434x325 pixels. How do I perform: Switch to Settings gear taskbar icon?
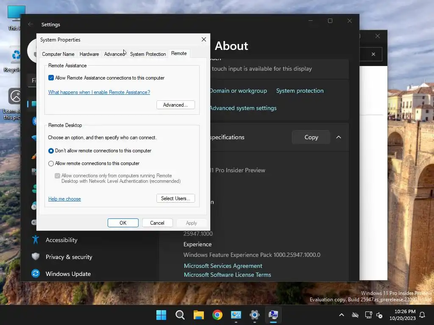pos(255,315)
